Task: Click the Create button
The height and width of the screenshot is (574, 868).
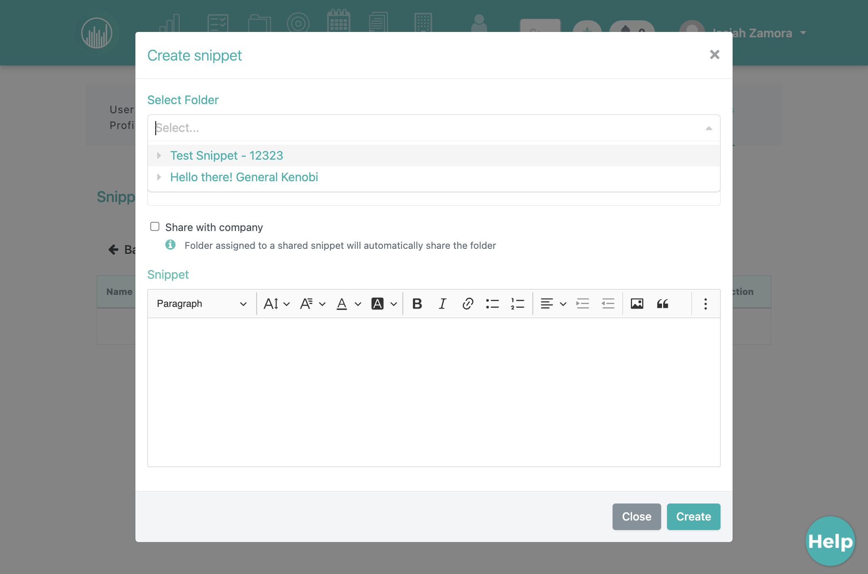Action: click(x=694, y=517)
